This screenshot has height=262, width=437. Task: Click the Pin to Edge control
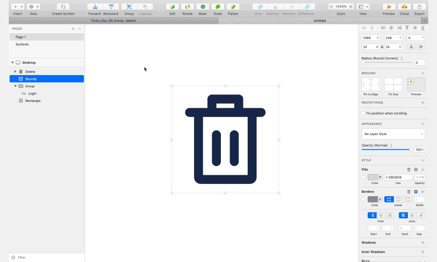click(x=371, y=84)
